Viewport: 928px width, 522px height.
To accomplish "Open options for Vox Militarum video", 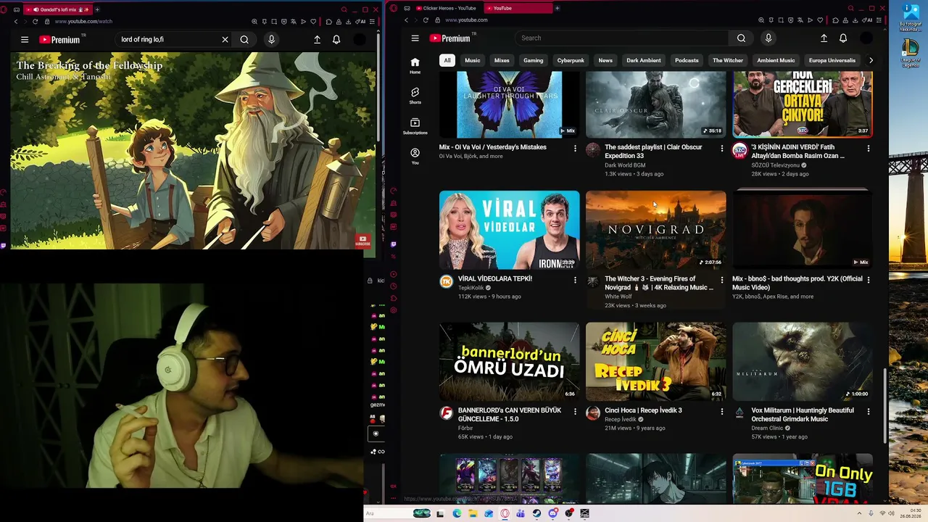I will tap(869, 412).
